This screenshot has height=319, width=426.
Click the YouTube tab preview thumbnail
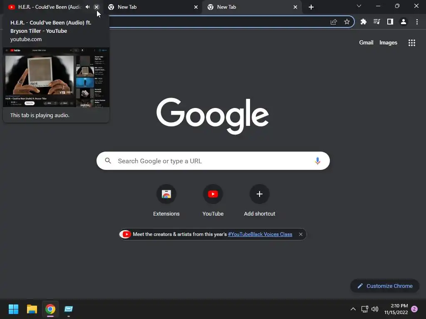tap(56, 78)
